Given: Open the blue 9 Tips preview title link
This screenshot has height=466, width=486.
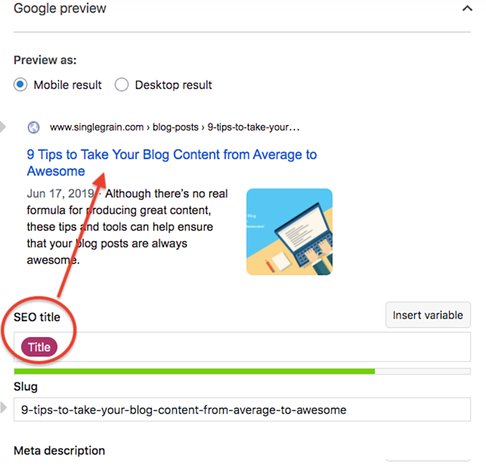Looking at the screenshot, I should tap(171, 162).
